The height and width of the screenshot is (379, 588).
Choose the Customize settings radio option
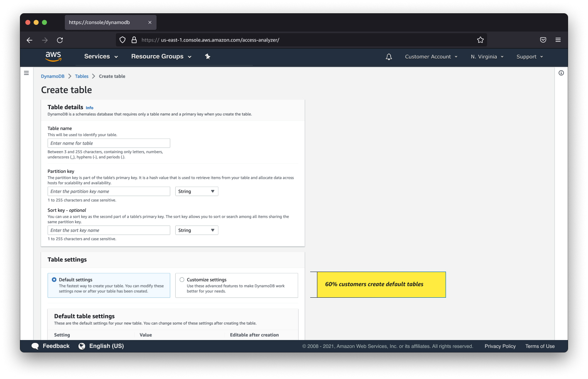pos(182,280)
